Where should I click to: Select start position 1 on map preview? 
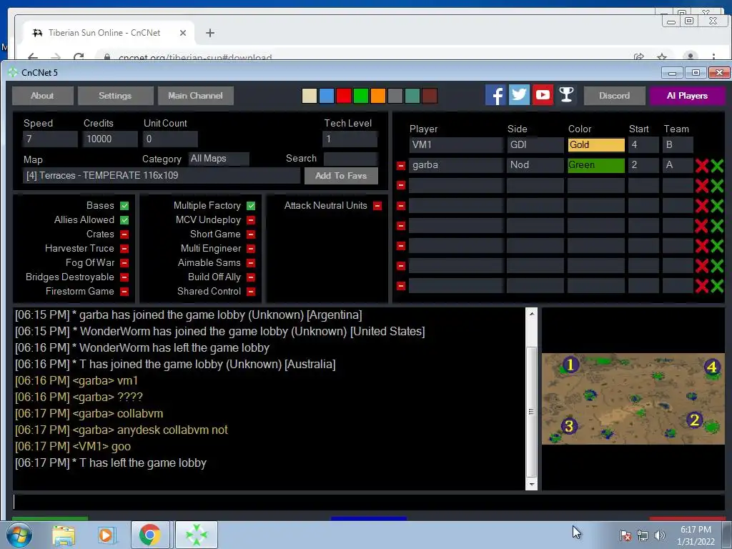[570, 365]
